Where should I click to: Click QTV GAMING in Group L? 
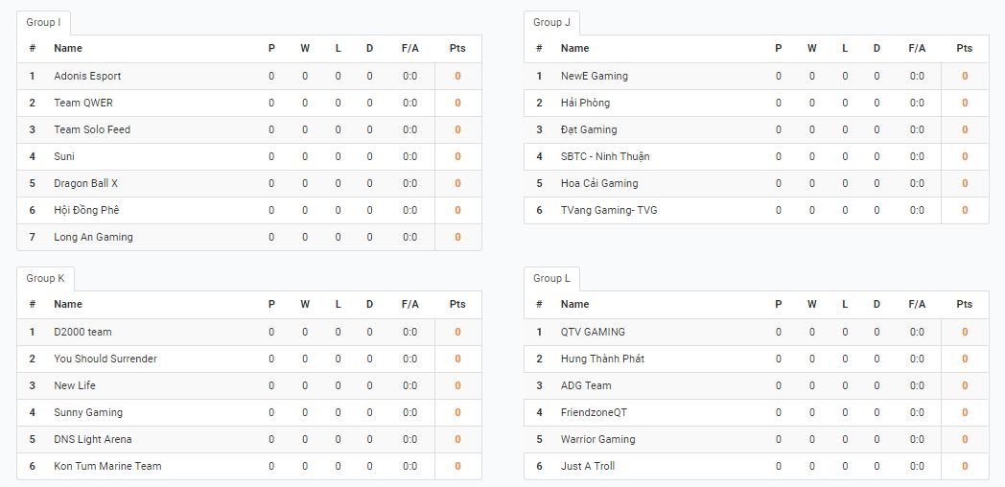coord(593,332)
